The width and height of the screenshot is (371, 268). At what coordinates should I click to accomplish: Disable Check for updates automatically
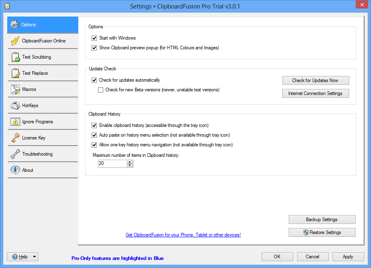(x=94, y=80)
